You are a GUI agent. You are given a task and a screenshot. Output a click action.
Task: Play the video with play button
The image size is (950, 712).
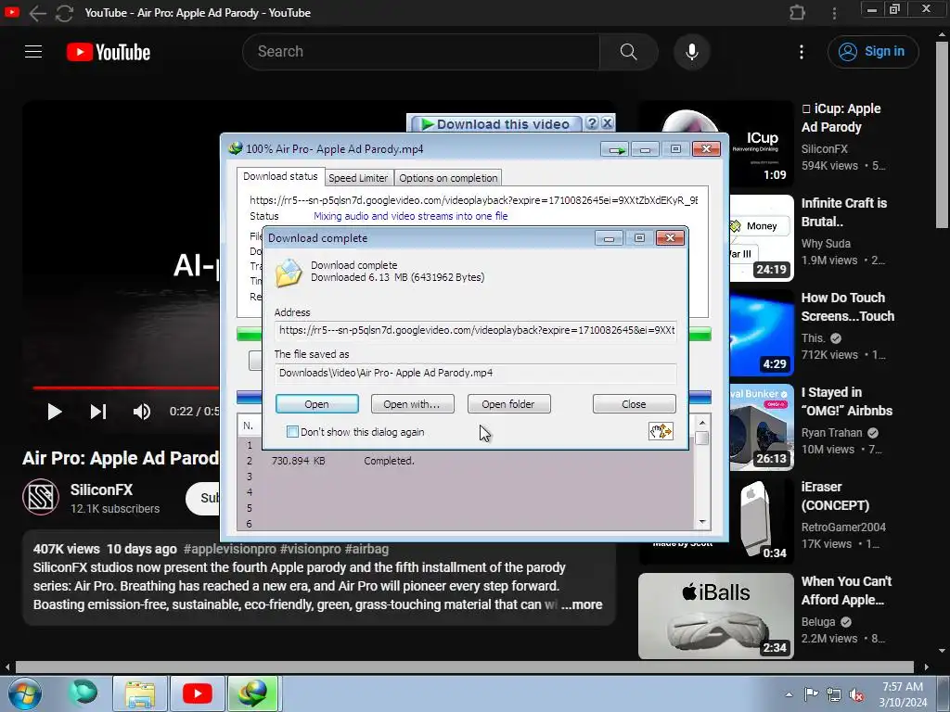[55, 412]
